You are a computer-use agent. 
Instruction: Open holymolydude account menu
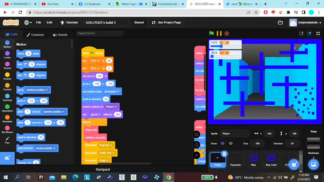pos(305,23)
